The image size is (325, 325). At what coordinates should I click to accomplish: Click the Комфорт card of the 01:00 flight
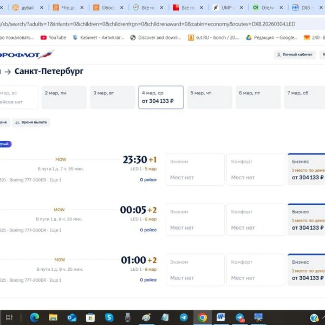click(x=256, y=270)
